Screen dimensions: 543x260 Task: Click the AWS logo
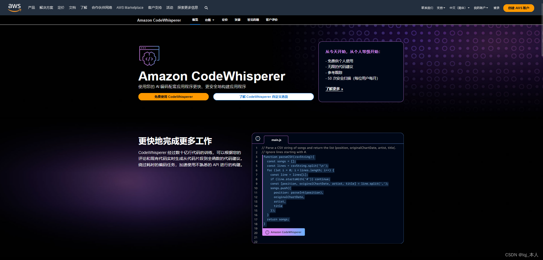(14, 8)
